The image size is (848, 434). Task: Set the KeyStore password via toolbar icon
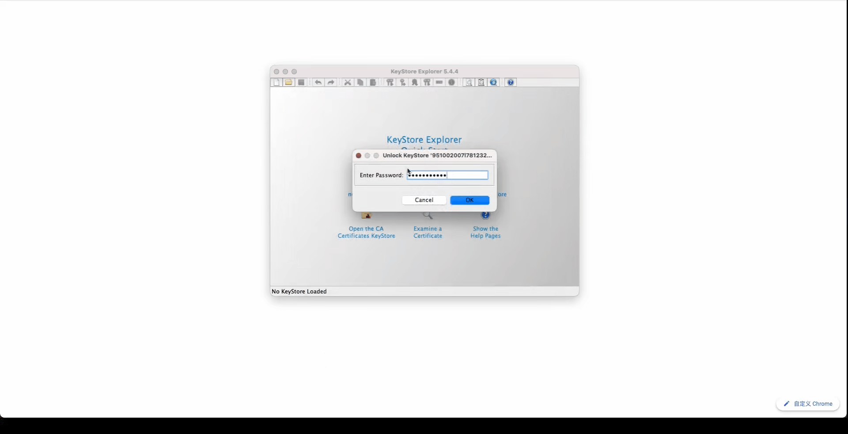439,83
